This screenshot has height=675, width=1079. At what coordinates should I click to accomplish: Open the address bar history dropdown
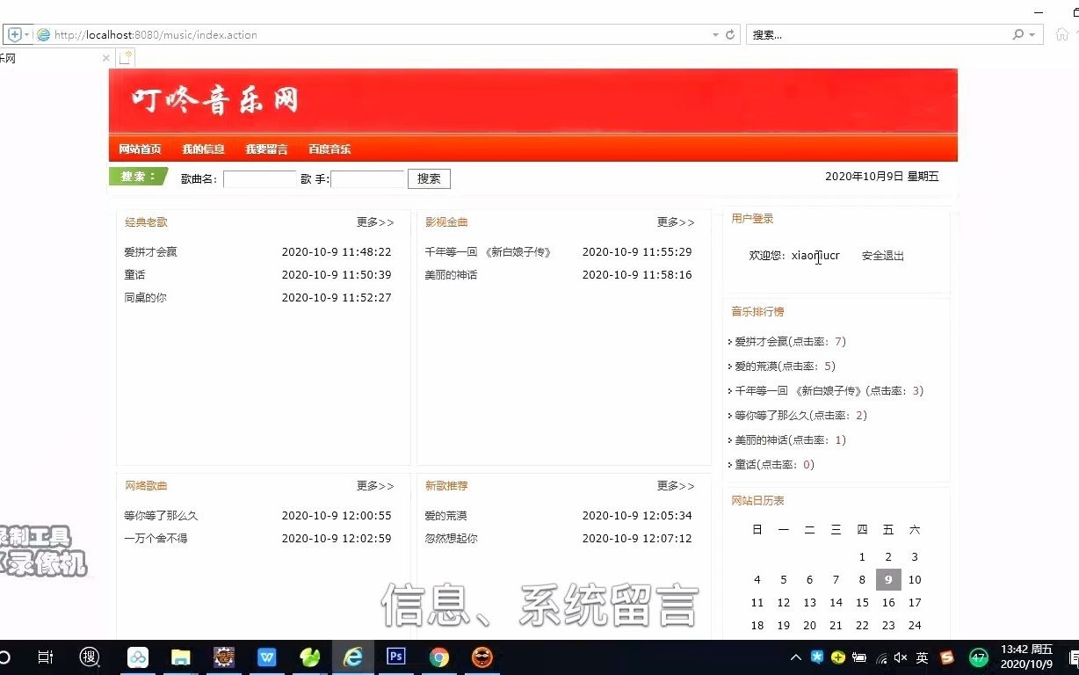pos(713,35)
